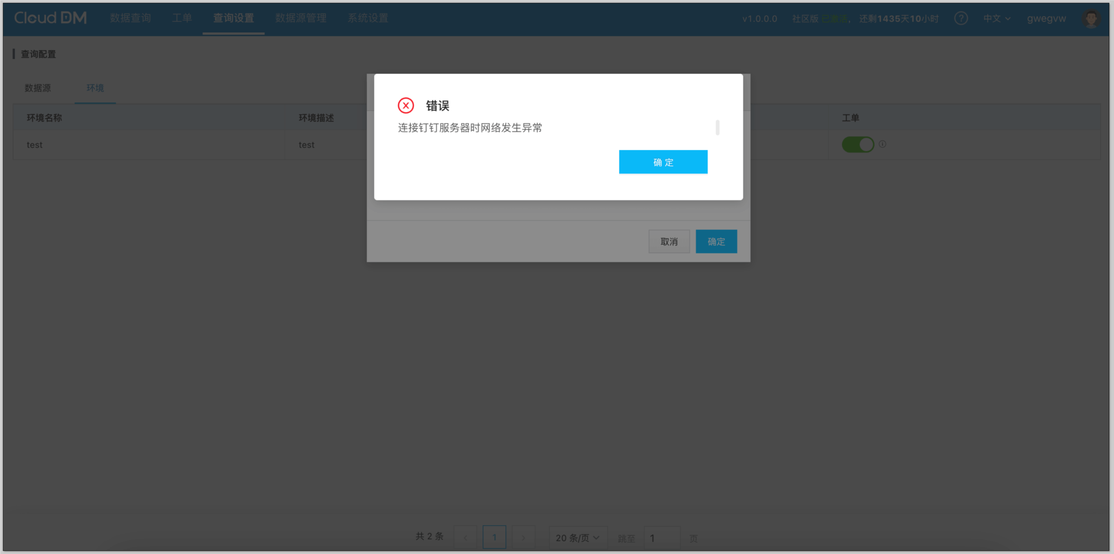Go to previous page arrow
This screenshot has width=1114, height=554.
[466, 537]
